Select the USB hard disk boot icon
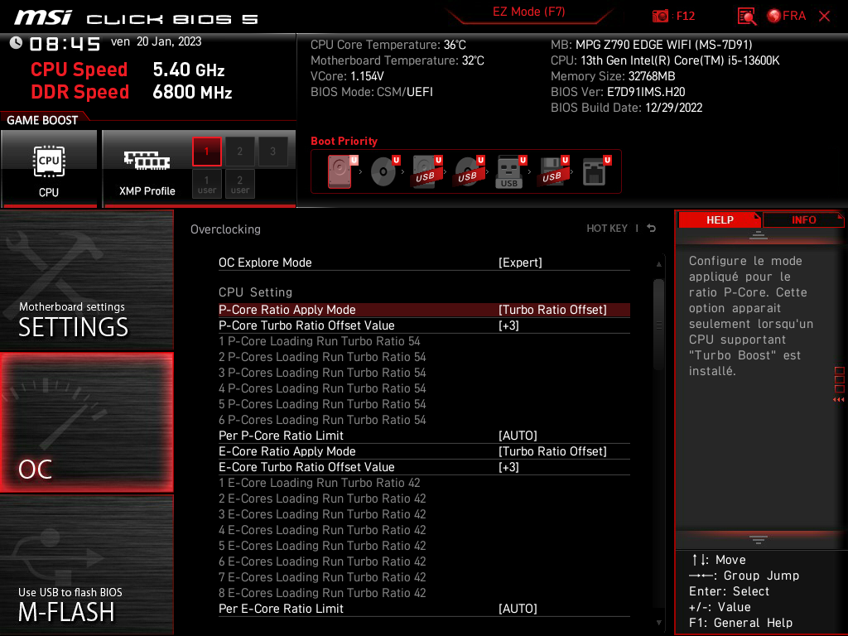This screenshot has width=848, height=636. tap(426, 171)
